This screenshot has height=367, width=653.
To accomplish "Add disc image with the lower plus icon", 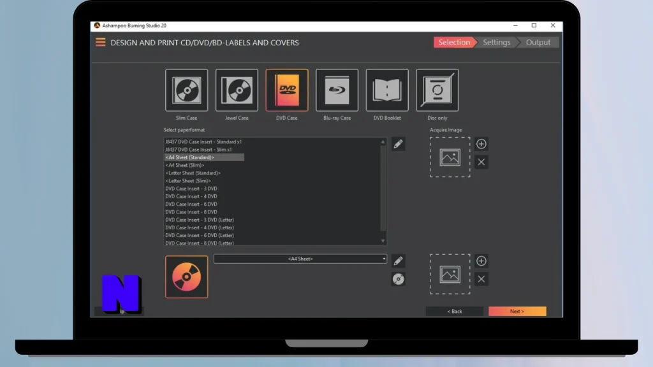I will pos(481,261).
